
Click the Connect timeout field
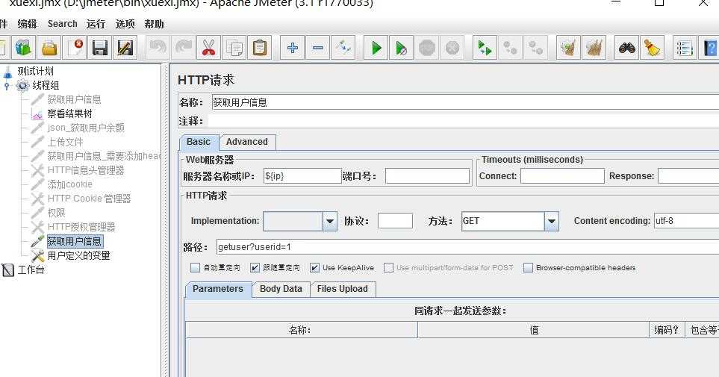[563, 176]
